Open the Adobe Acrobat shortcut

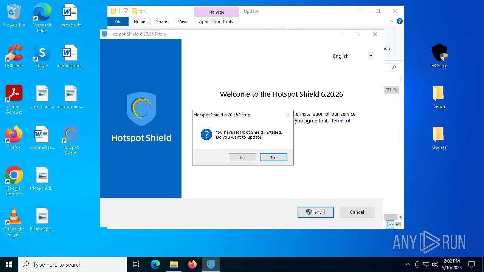point(14,100)
